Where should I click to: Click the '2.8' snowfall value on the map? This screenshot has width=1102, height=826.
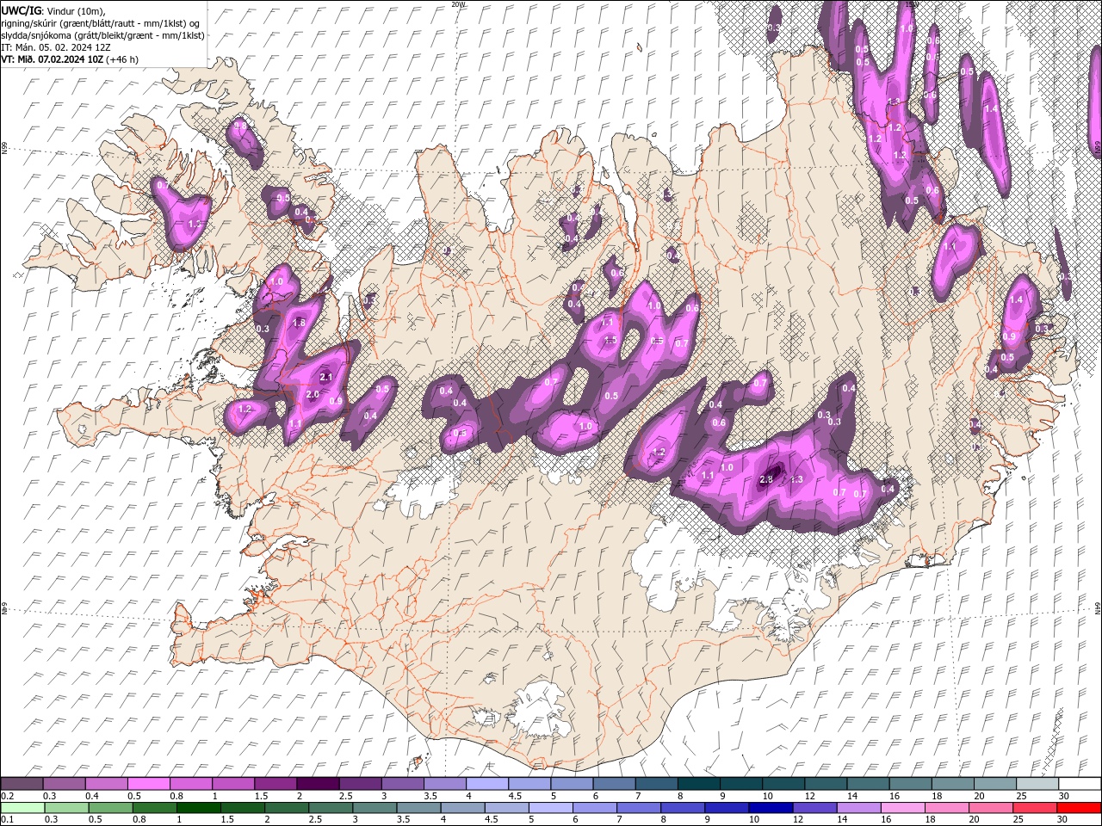coord(768,479)
